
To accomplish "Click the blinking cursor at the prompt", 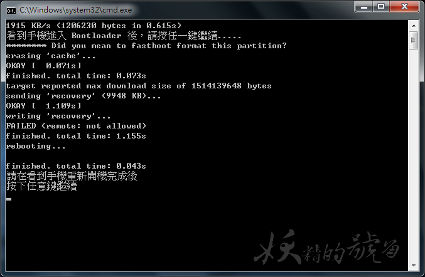I will [x=9, y=199].
